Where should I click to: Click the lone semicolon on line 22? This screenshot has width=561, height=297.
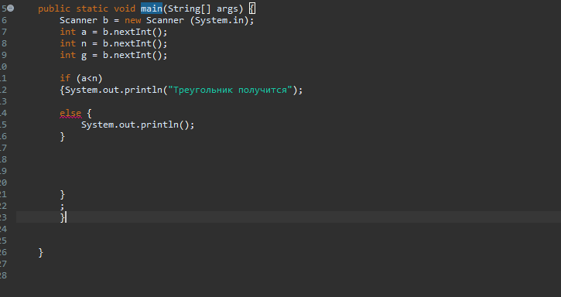tap(62, 206)
